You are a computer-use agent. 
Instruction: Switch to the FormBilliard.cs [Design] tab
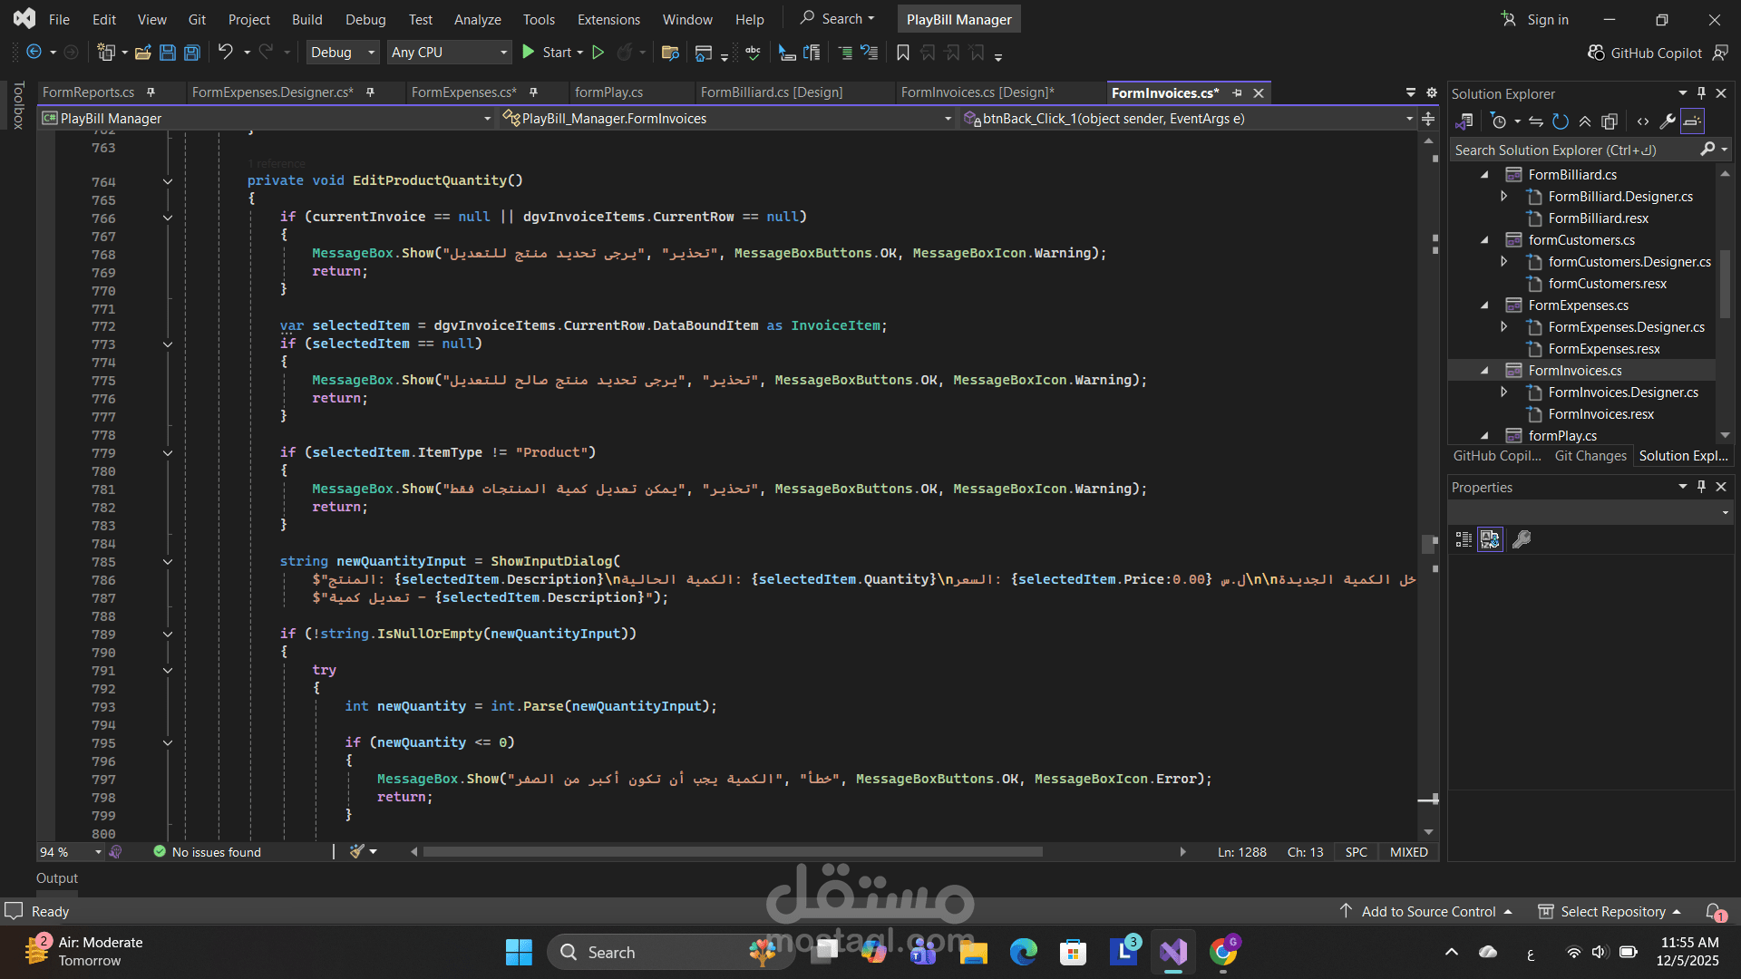pos(772,92)
